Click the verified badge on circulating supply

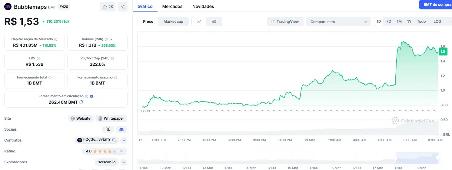point(91,96)
